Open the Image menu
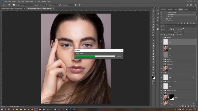This screenshot has width=198, height=111. pyautogui.click(x=14, y=2)
